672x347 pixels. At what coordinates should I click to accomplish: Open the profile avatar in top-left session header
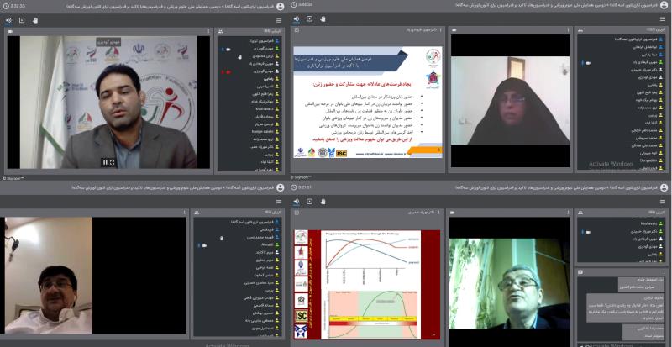pyautogui.click(x=281, y=7)
